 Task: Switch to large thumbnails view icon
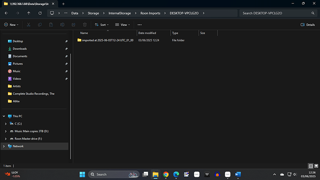coord(316,166)
